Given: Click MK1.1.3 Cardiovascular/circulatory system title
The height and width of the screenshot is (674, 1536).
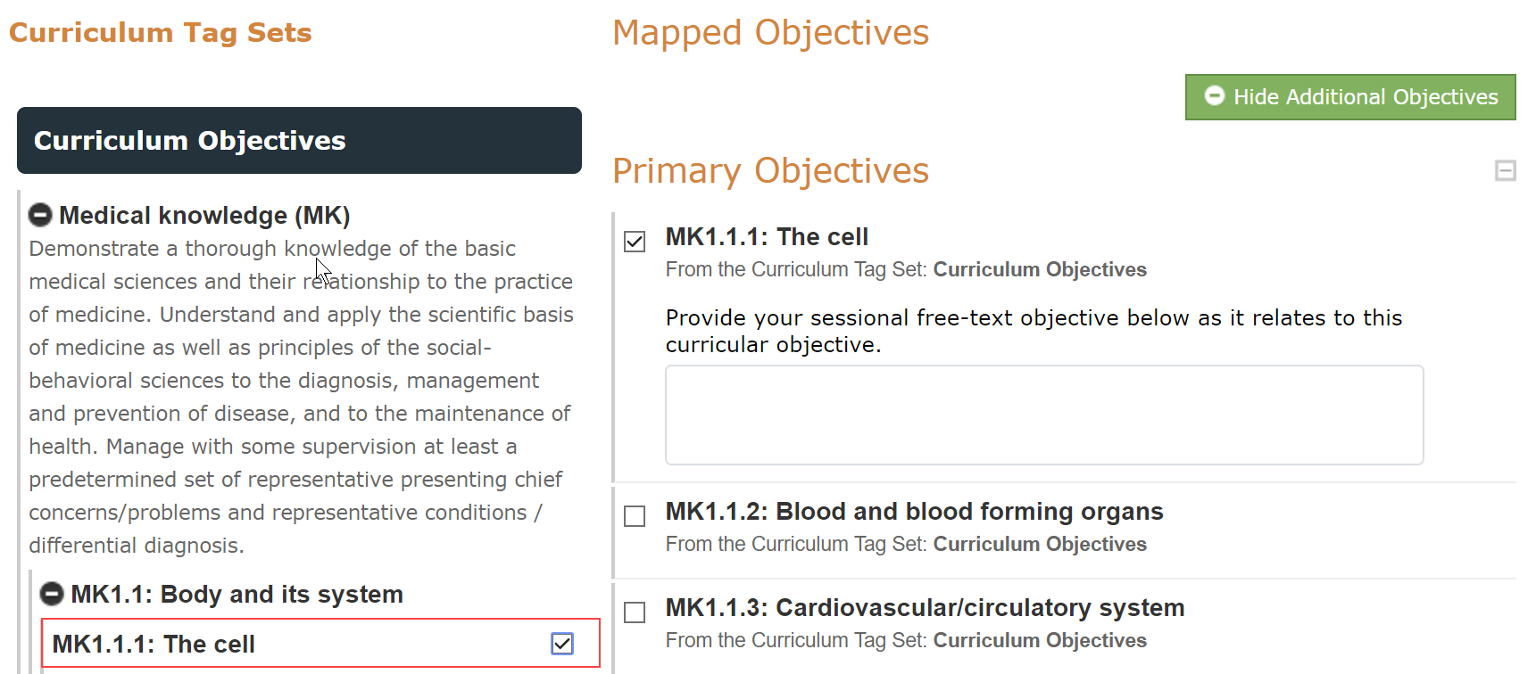Looking at the screenshot, I should (x=925, y=607).
